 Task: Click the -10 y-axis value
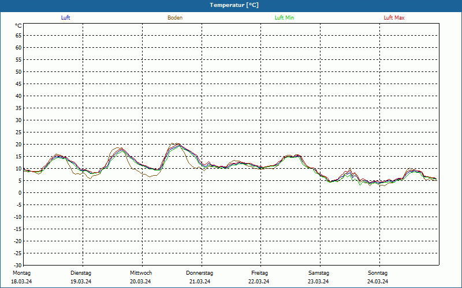17,217
